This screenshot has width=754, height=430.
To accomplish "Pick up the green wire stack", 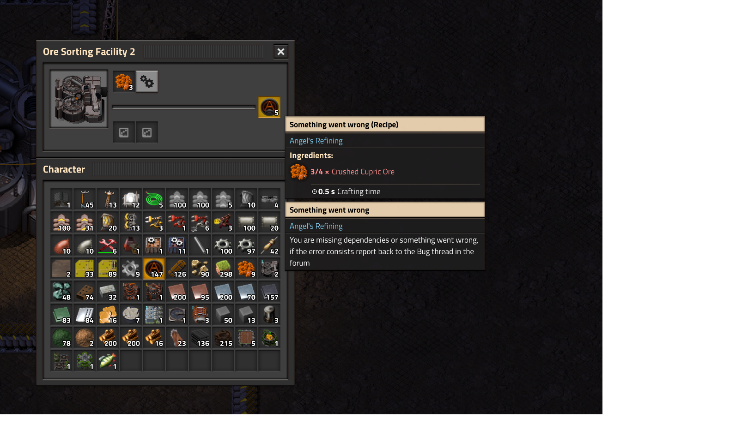I will pos(154,199).
